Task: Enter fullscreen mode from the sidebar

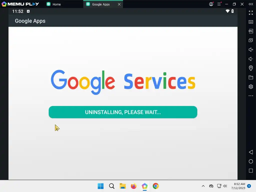Action: click(x=251, y=12)
